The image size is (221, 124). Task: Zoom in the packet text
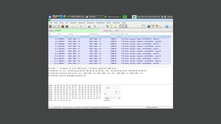pyautogui.click(x=131, y=26)
